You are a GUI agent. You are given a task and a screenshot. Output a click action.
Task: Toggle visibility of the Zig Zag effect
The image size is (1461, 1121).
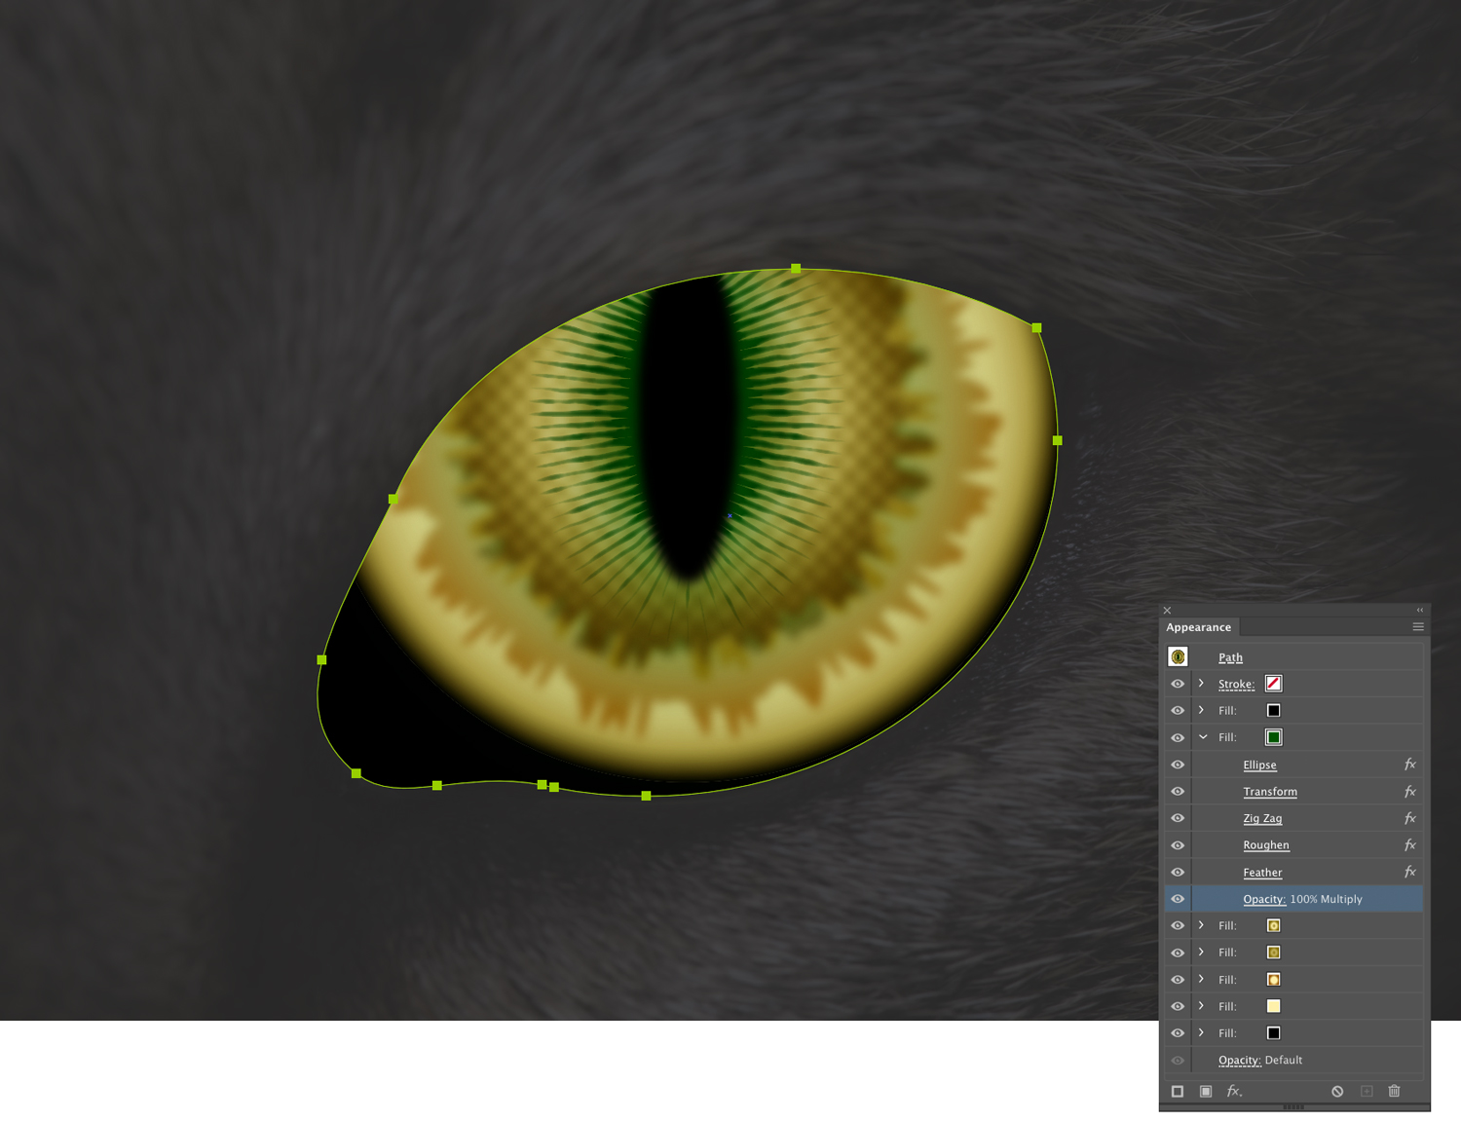point(1178,818)
